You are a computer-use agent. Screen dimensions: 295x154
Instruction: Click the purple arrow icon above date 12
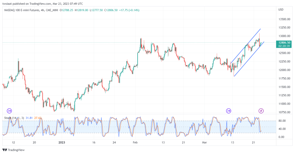(10, 111)
